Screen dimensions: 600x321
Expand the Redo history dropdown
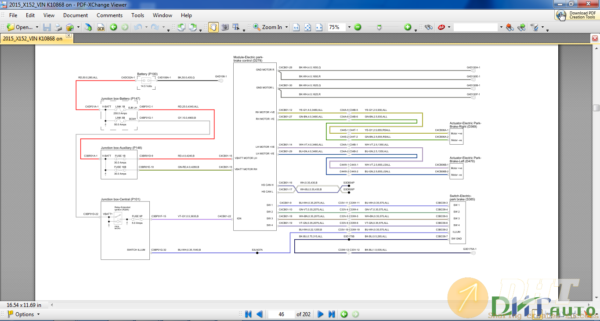coord(163,27)
